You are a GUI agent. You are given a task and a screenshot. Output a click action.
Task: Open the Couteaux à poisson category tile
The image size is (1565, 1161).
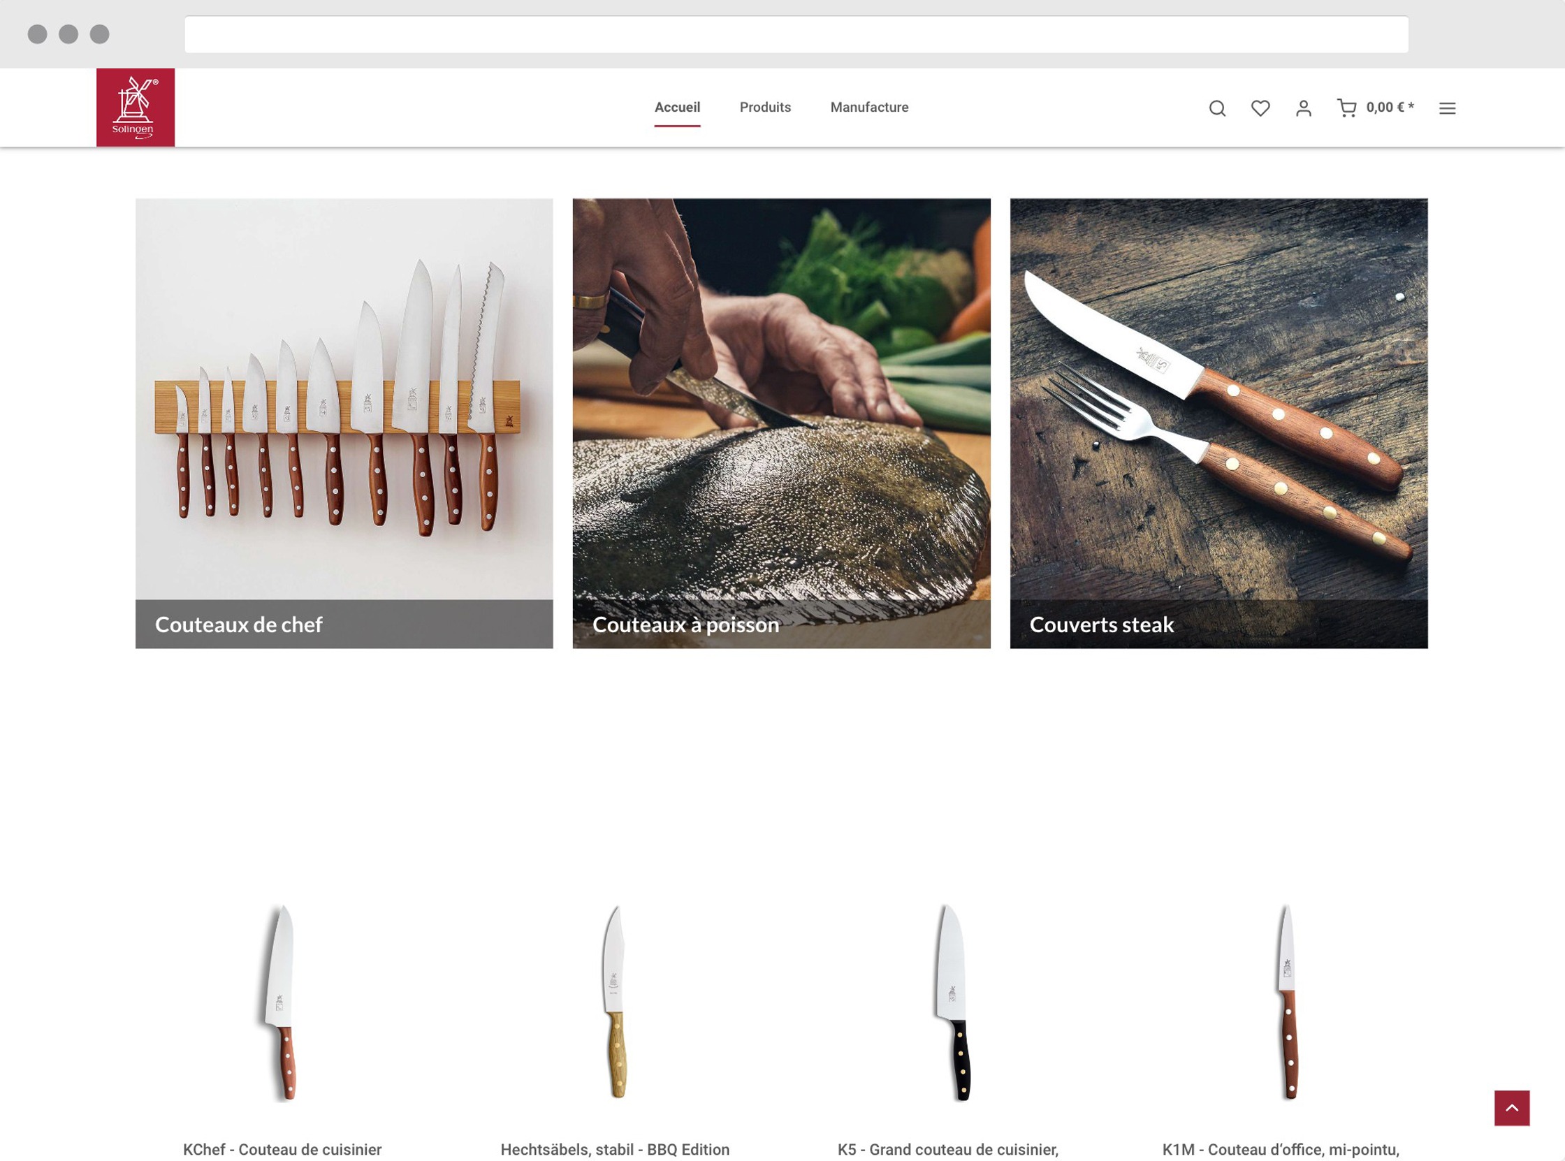pos(780,423)
